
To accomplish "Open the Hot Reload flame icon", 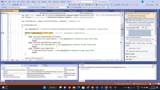I will coord(79,5).
